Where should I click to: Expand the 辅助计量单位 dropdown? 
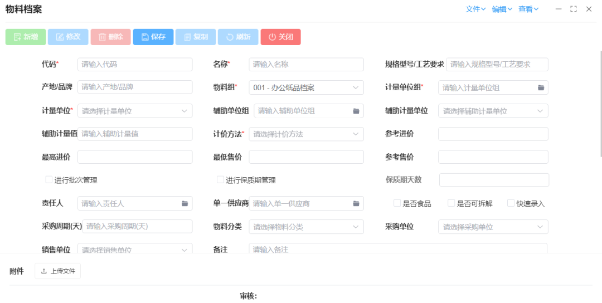click(x=493, y=111)
